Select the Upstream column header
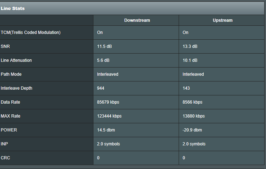Screen dimensions: 266x169 pos(222,20)
